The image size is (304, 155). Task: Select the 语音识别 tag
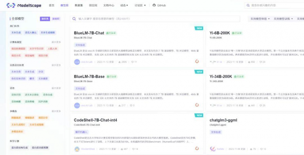tap(16, 95)
